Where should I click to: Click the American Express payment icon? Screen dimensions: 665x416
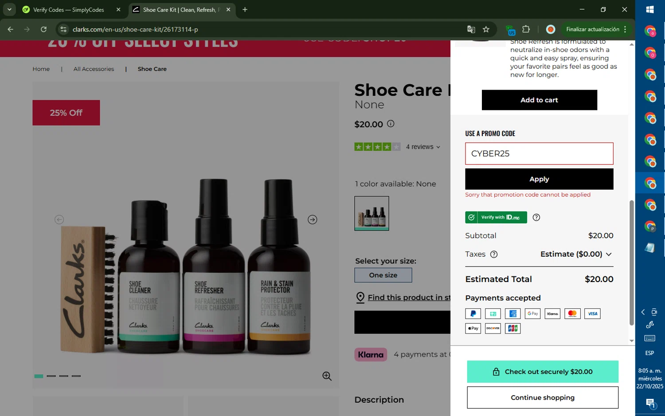pos(512,314)
